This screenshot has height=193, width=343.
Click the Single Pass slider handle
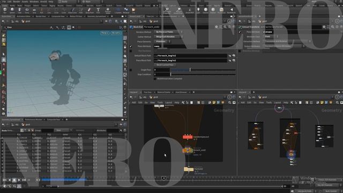point(190,70)
